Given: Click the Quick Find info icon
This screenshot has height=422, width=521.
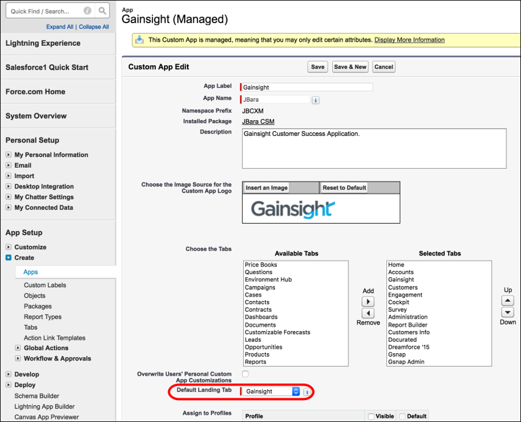Looking at the screenshot, I should [87, 11].
